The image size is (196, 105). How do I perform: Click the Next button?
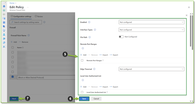[x=14, y=99]
